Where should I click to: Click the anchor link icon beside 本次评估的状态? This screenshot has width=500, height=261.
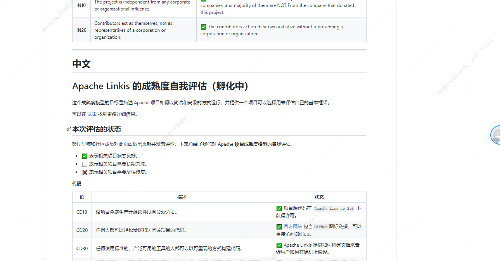pyautogui.click(x=69, y=129)
